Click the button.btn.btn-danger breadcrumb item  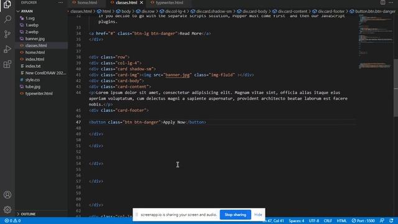(x=373, y=11)
